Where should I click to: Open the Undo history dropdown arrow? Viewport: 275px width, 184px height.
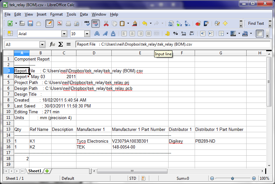click(x=151, y=23)
